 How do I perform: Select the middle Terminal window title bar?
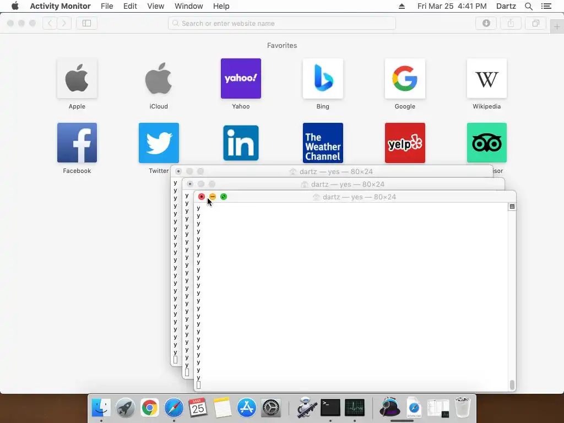pyautogui.click(x=343, y=184)
